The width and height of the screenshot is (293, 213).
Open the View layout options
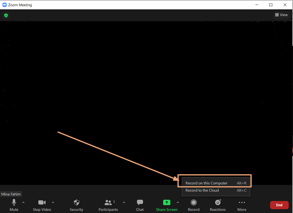point(281,15)
